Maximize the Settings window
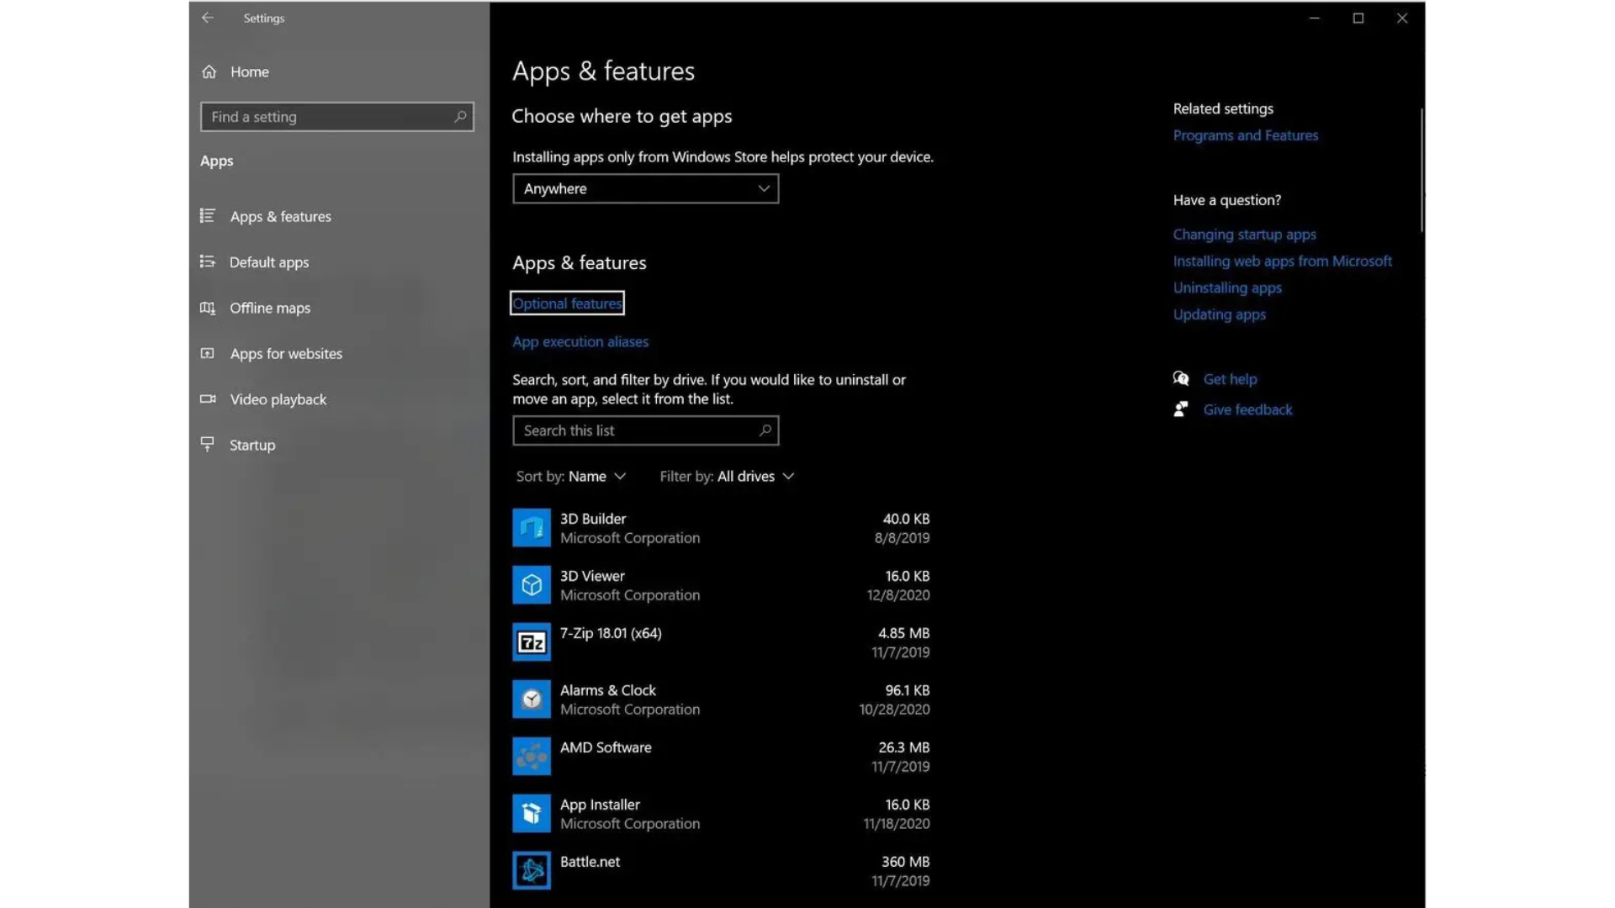This screenshot has height=908, width=1615. (1358, 18)
